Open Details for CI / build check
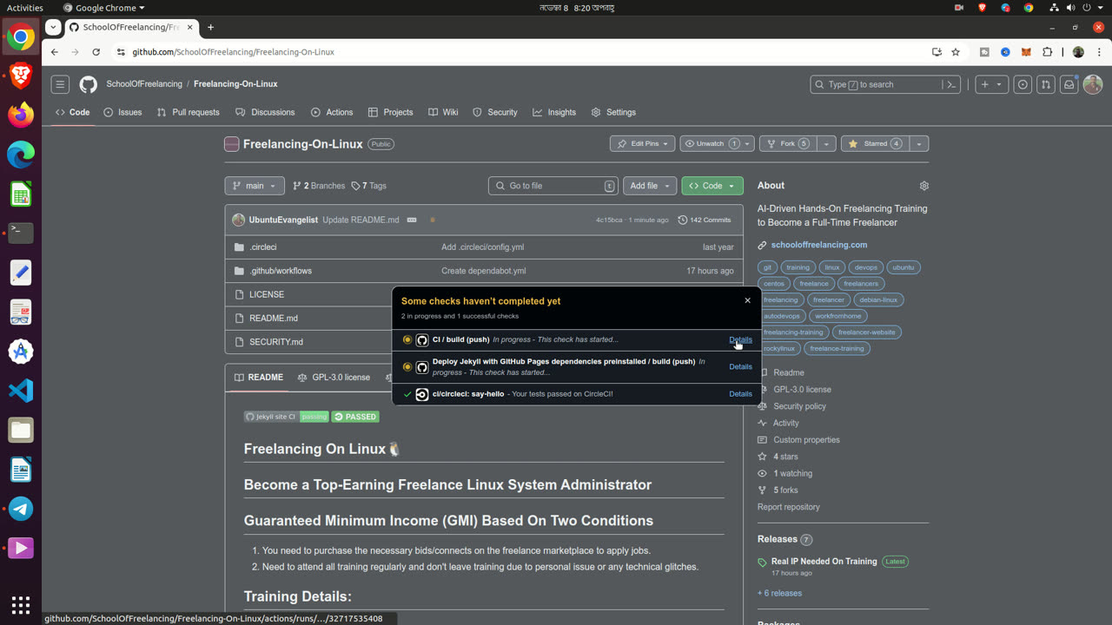The width and height of the screenshot is (1112, 625). pyautogui.click(x=740, y=339)
